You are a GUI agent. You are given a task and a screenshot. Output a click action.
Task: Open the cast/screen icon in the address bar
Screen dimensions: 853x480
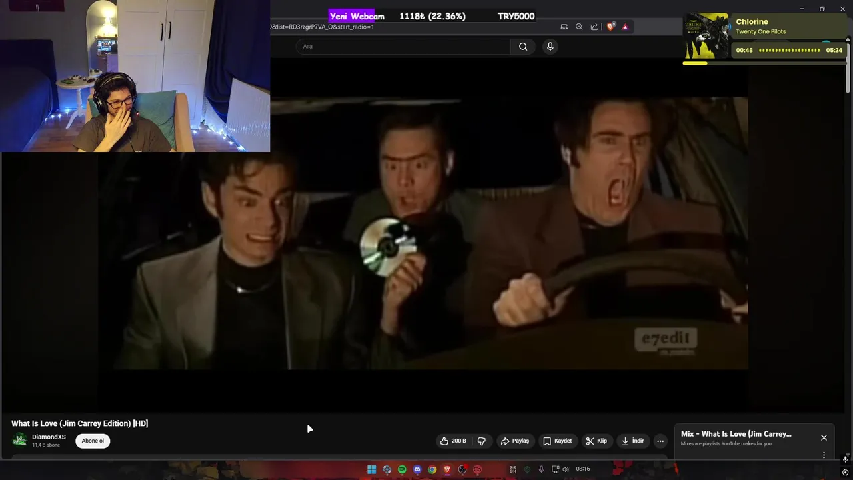click(x=564, y=27)
